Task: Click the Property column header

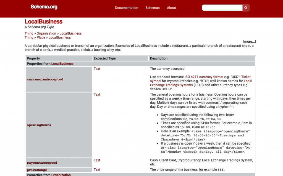Action: pos(59,58)
